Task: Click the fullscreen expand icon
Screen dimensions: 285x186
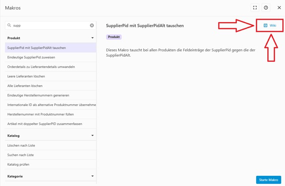Action: point(255,8)
